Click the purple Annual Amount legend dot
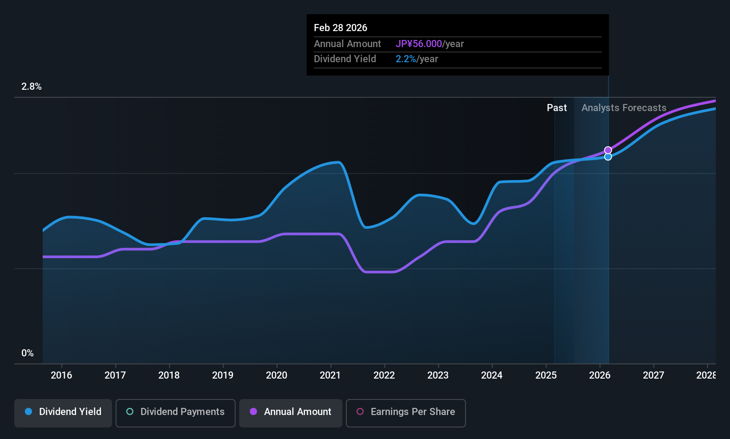The height and width of the screenshot is (439, 730). [x=253, y=411]
